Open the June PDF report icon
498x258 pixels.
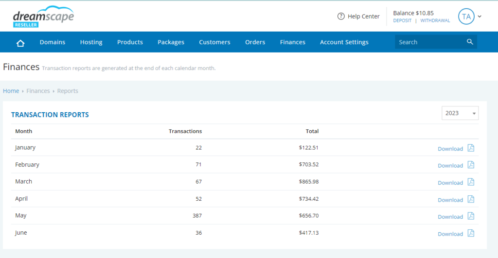click(x=471, y=233)
